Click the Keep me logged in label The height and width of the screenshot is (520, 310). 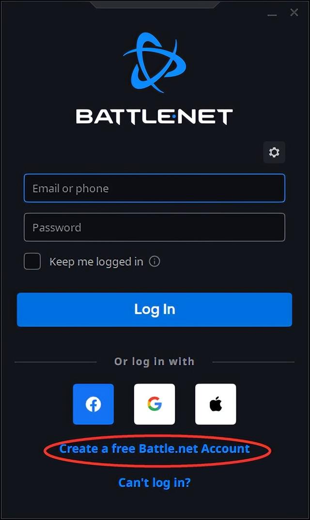(96, 262)
